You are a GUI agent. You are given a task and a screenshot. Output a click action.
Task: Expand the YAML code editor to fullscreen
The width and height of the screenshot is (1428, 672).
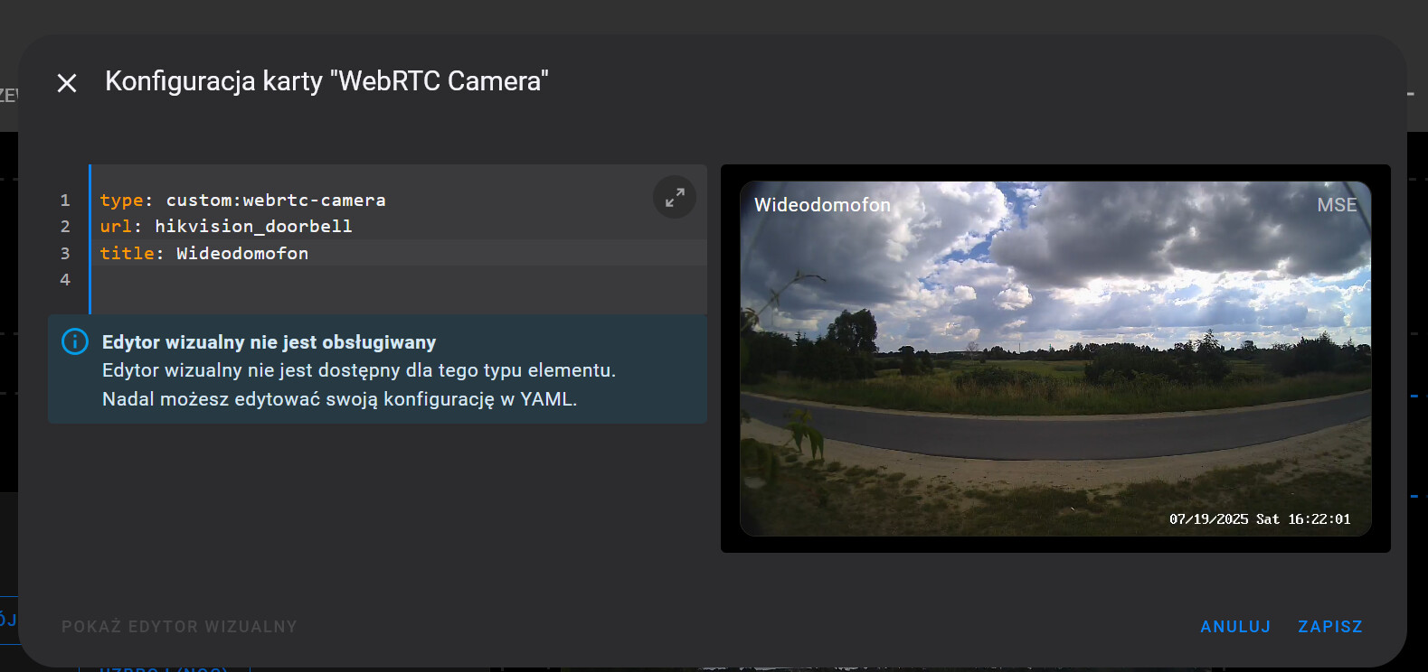(x=675, y=197)
